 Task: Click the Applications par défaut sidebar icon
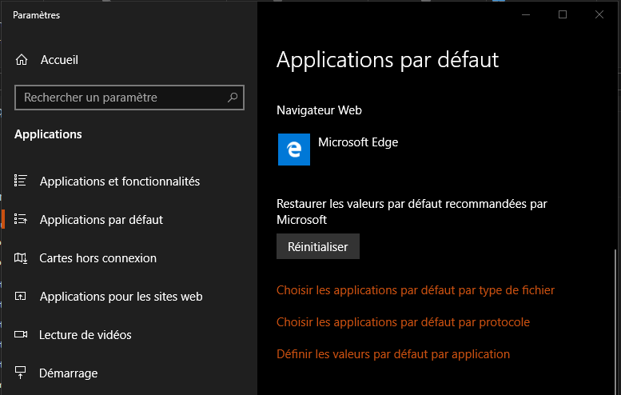click(x=22, y=219)
